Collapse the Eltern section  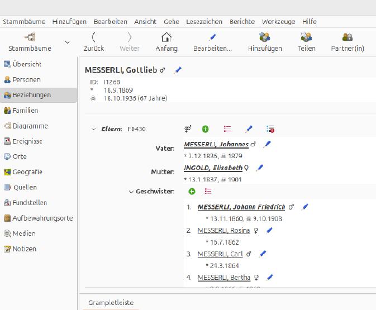point(94,129)
